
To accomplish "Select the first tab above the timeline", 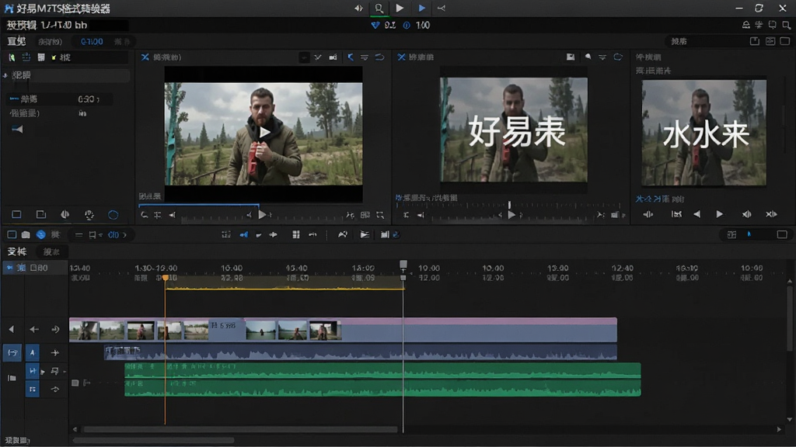I will click(17, 251).
